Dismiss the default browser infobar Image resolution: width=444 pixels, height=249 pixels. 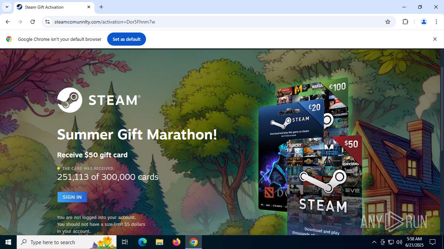(x=435, y=39)
